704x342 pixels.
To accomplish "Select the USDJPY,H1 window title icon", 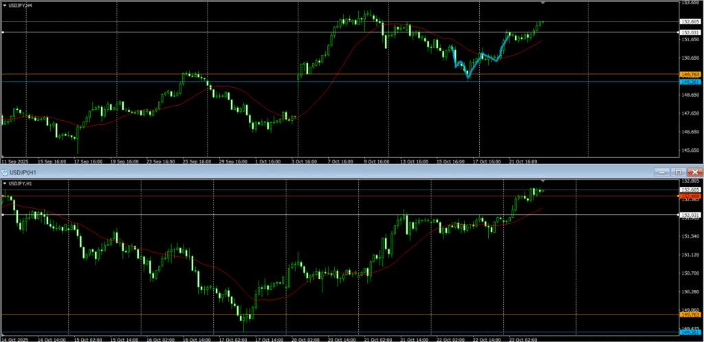I will coord(5,171).
